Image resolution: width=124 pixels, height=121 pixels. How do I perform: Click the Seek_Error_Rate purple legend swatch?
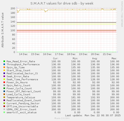(x=4, y=76)
